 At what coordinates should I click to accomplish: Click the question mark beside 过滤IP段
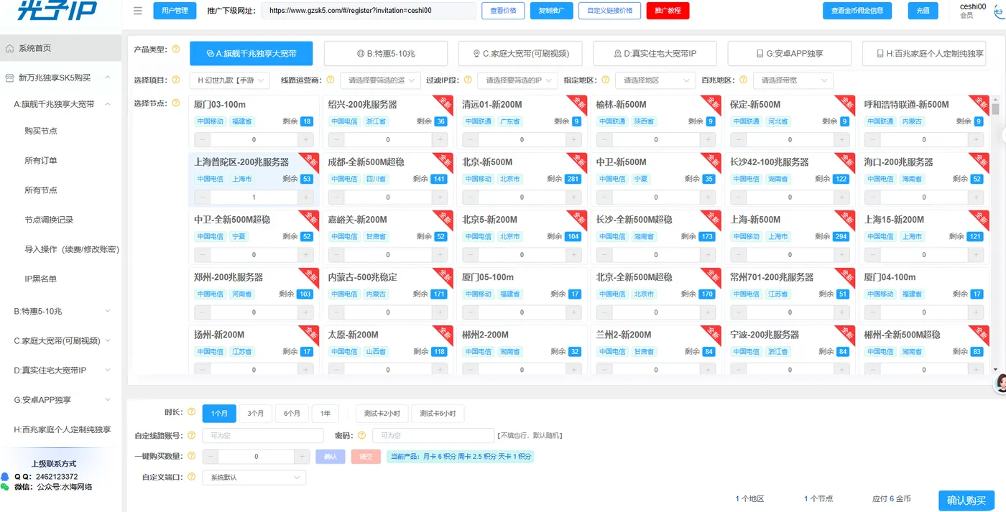[x=468, y=80]
